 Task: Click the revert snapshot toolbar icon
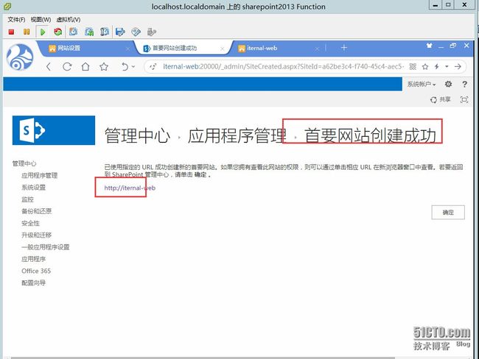click(89, 32)
